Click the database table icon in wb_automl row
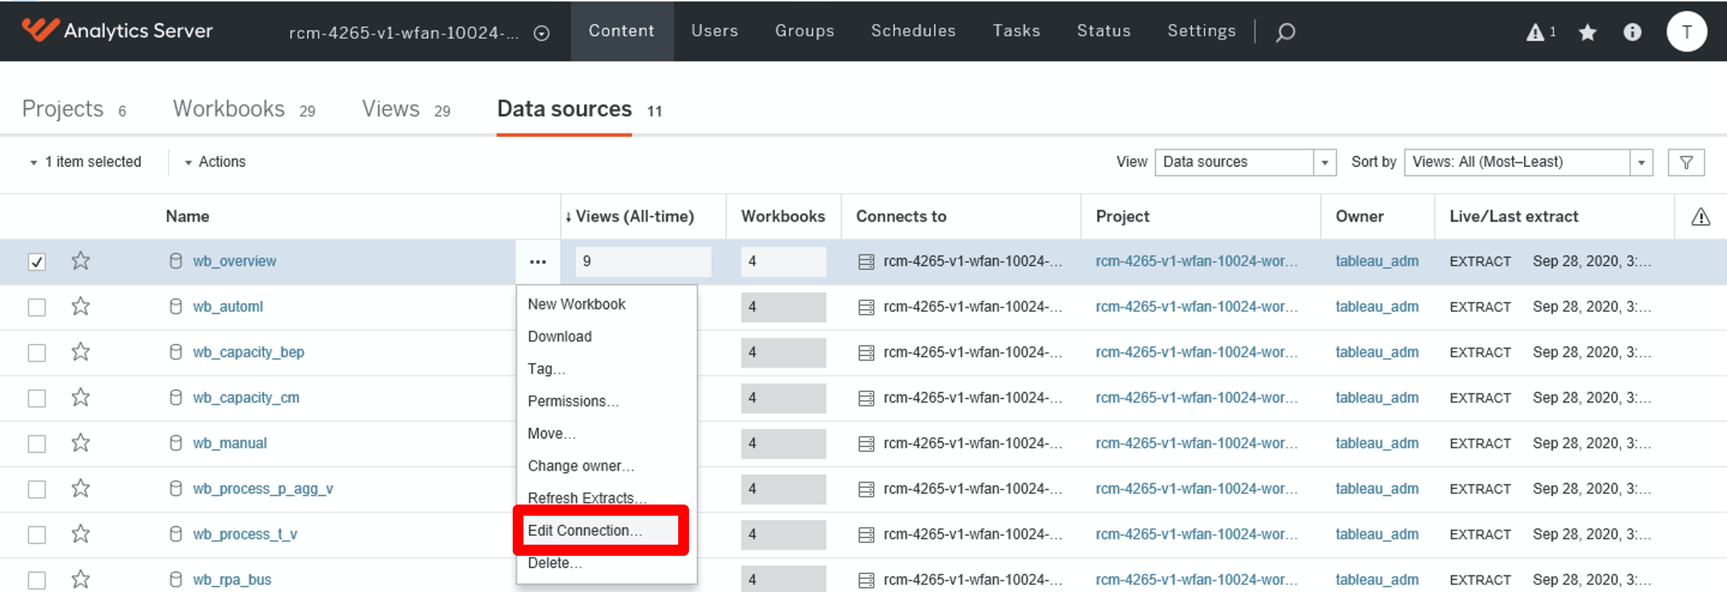 click(x=866, y=307)
